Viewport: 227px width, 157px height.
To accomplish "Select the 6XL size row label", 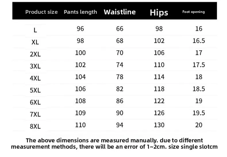I will [35, 102].
